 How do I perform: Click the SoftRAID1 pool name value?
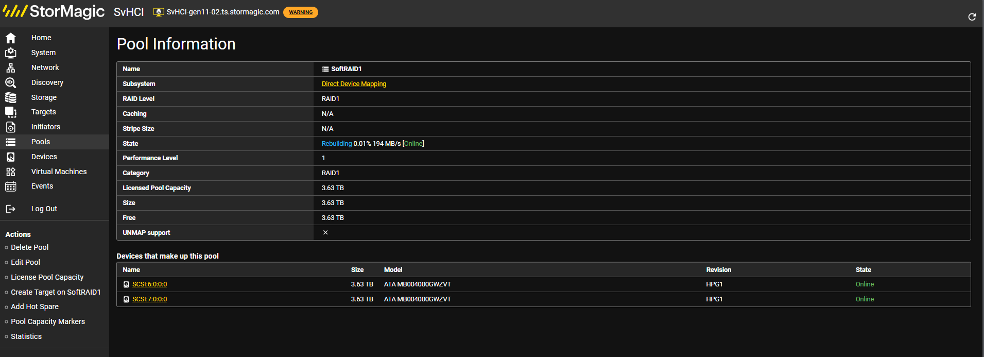[346, 69]
